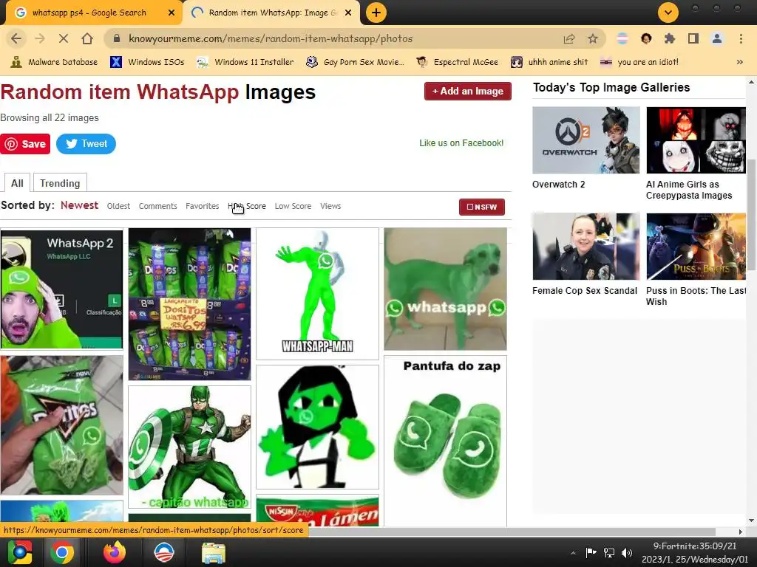Open the WhatsApp-Man image
Screen dimensions: 757x567
click(318, 294)
